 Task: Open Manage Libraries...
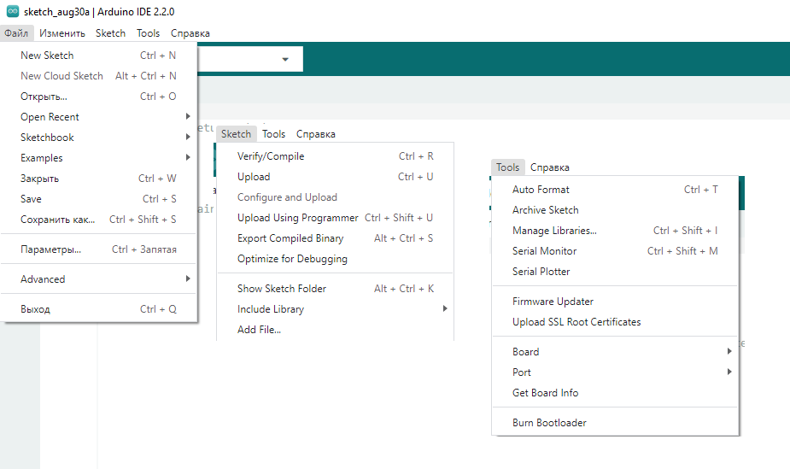(615, 230)
